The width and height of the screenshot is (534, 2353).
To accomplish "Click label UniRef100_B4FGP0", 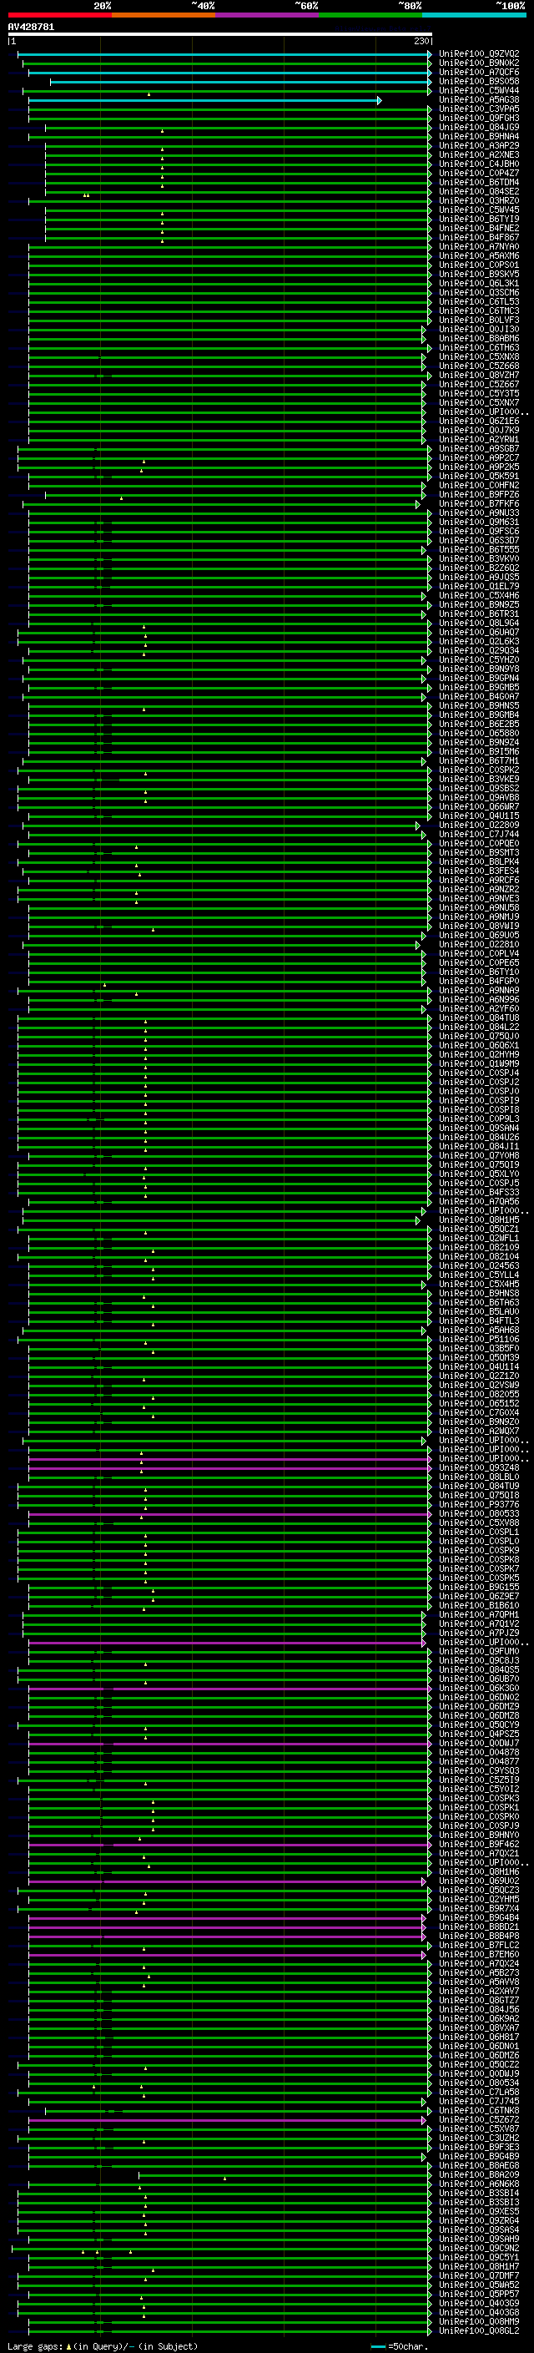I will 479,982.
